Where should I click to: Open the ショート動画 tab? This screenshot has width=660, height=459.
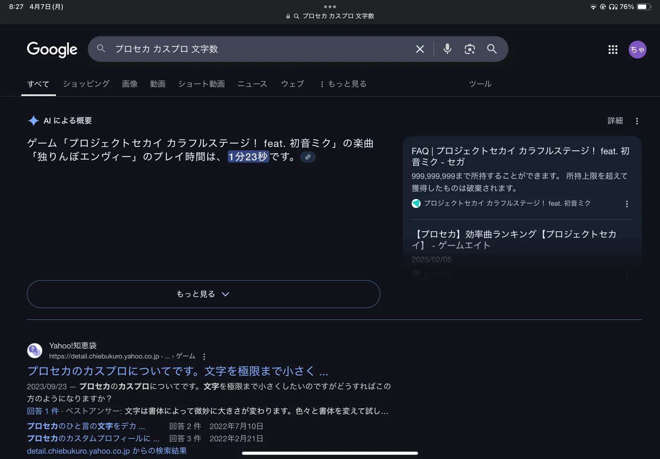click(x=201, y=84)
